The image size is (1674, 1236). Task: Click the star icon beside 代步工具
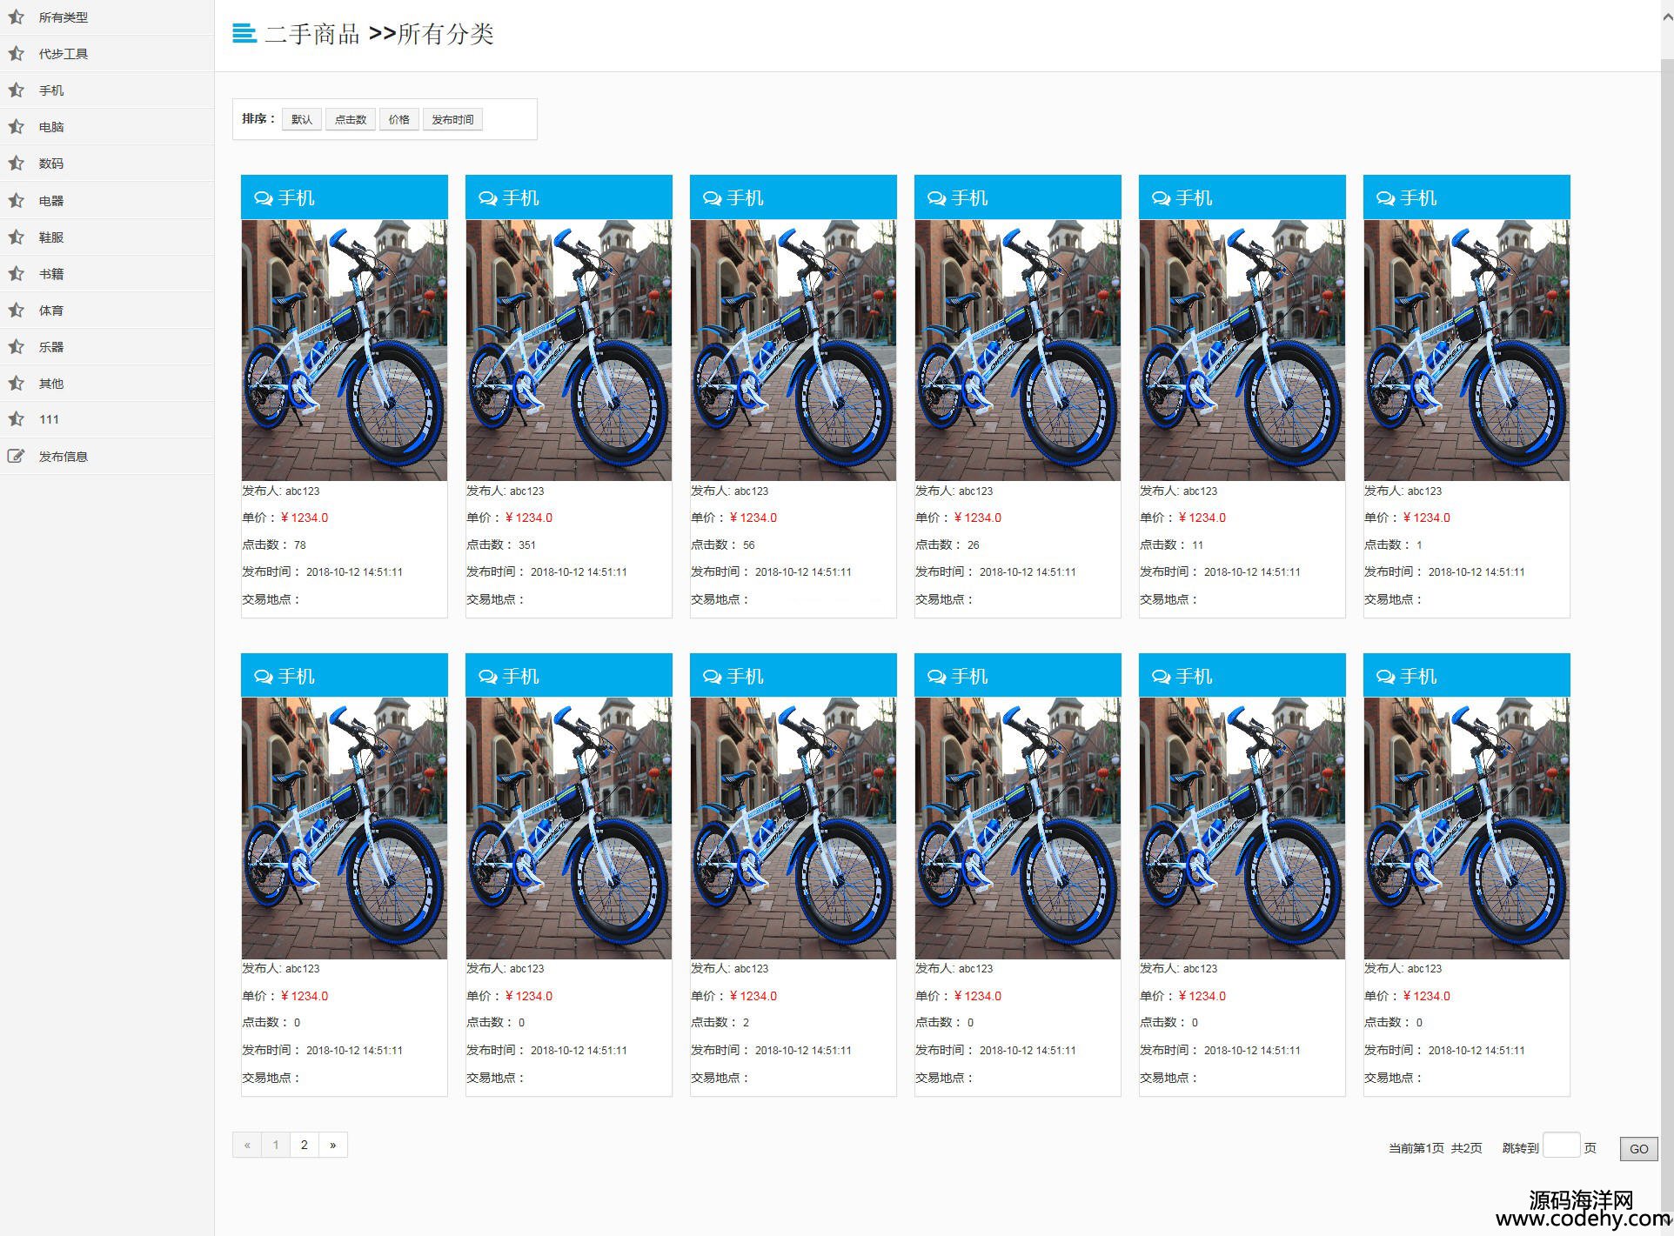[16, 53]
